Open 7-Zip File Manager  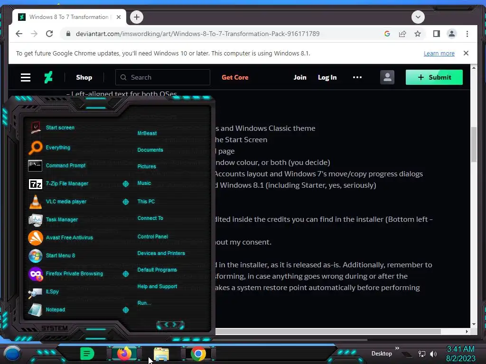(67, 183)
